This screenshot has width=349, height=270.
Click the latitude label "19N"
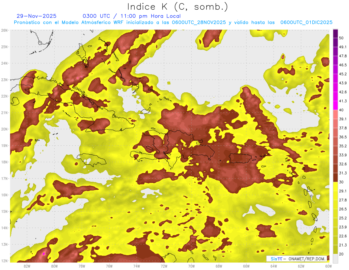[5, 146]
